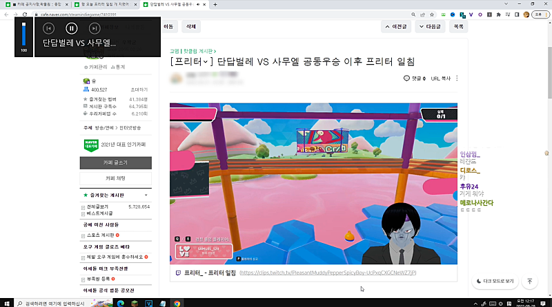Launch Microsoft Edge from taskbar
This screenshot has height=307, width=552.
point(120,304)
